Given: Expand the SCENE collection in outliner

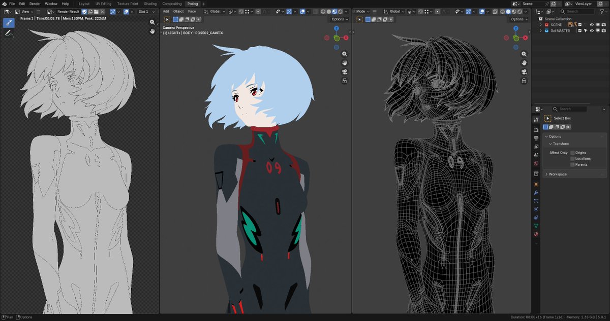Looking at the screenshot, I should (541, 25).
